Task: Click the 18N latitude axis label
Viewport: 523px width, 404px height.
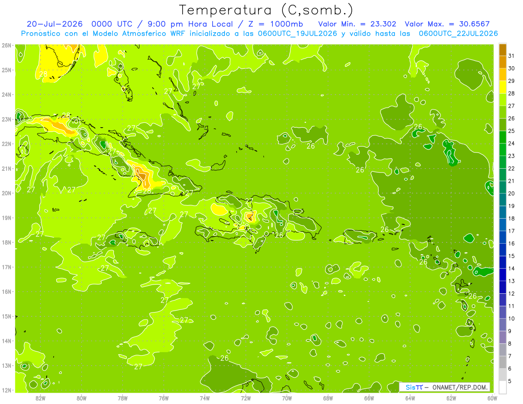Action: tap(7, 242)
